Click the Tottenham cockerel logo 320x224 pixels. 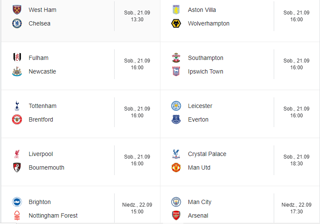point(17,106)
